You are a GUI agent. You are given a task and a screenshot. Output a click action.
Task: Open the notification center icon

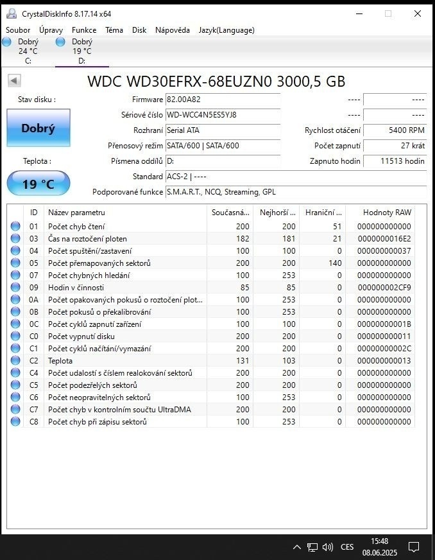coord(414,547)
